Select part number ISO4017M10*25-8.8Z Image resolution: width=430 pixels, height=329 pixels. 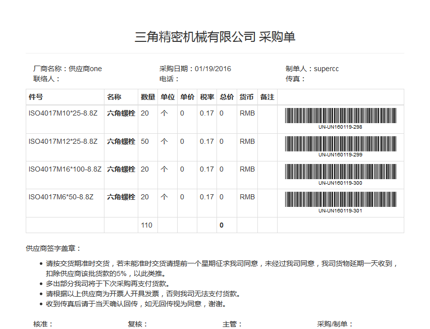pyautogui.click(x=63, y=114)
